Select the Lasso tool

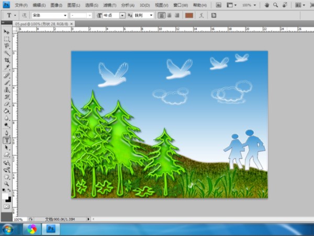click(7, 46)
